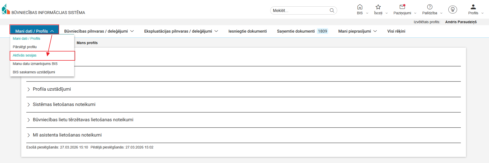Open the Īsceļi star shortcuts icon

(378, 7)
